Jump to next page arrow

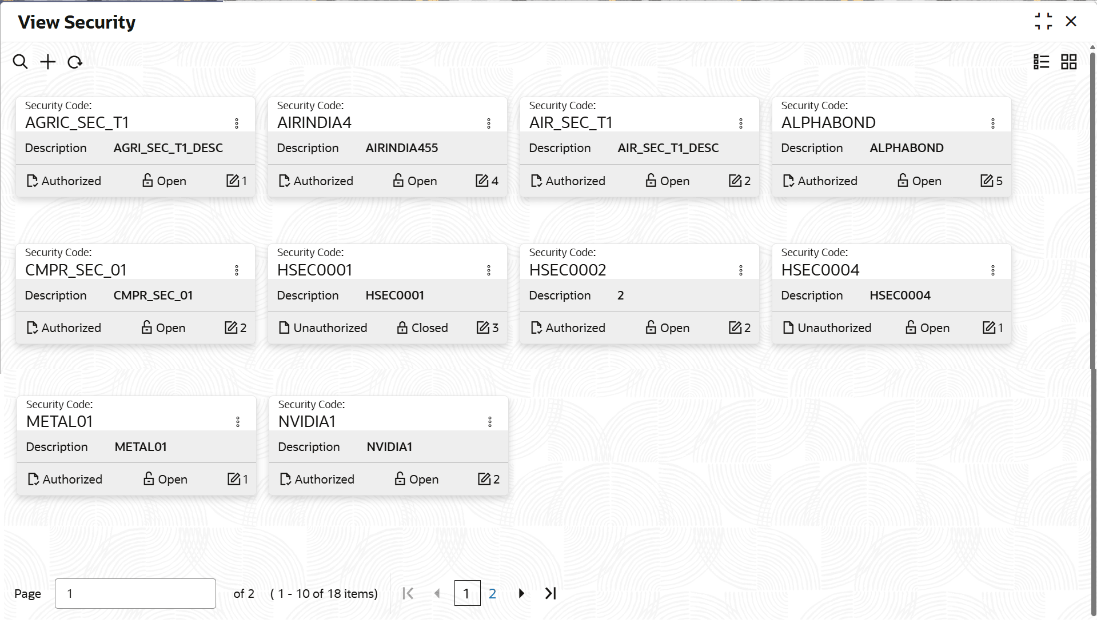(521, 593)
